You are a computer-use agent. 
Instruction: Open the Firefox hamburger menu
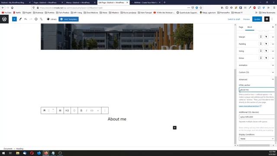(274, 8)
